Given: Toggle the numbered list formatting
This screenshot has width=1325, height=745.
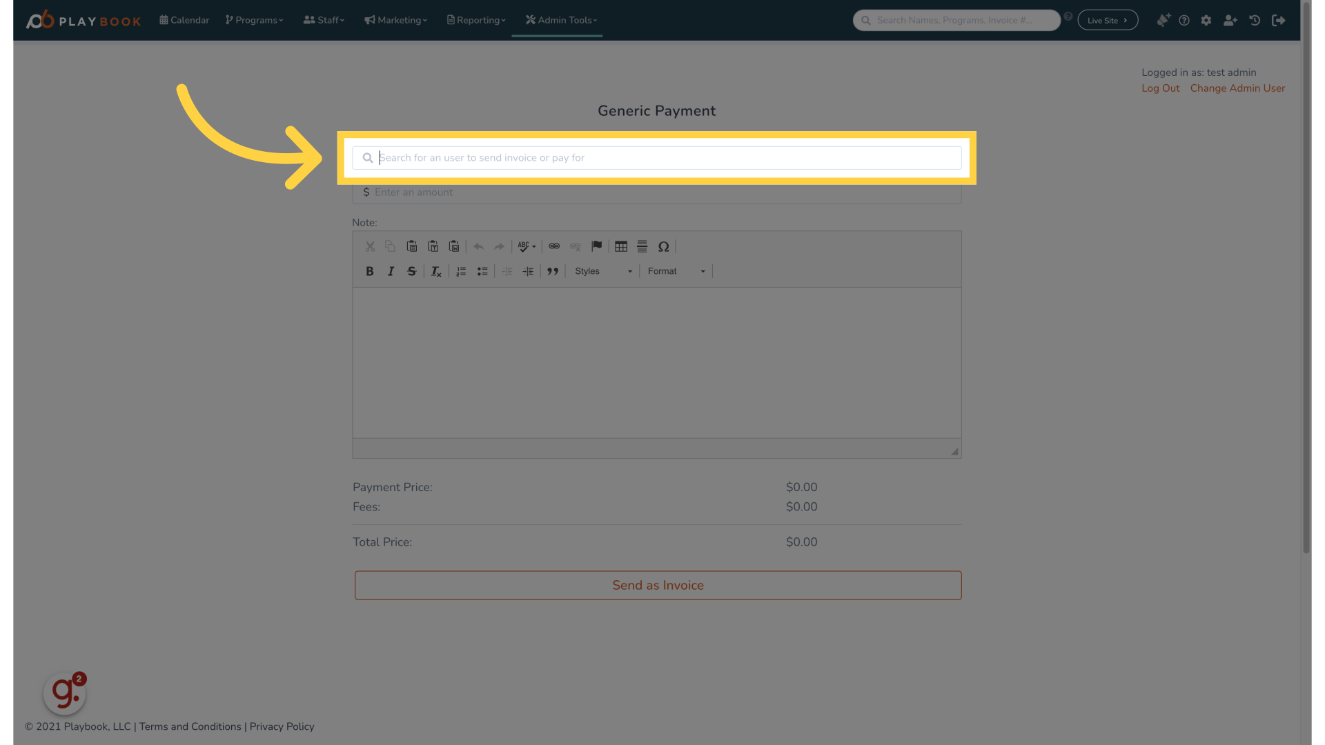Looking at the screenshot, I should coord(462,271).
